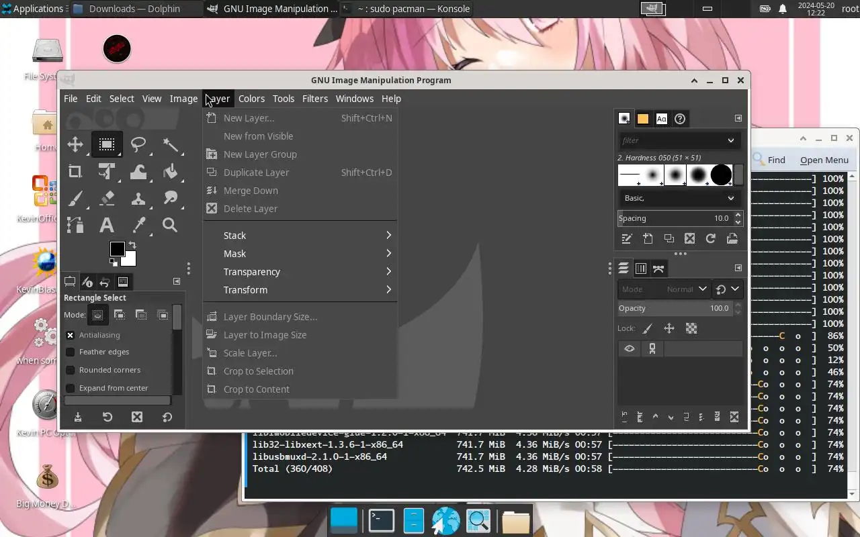
Task: Choose Subtract from selection mode
Action: [141, 314]
